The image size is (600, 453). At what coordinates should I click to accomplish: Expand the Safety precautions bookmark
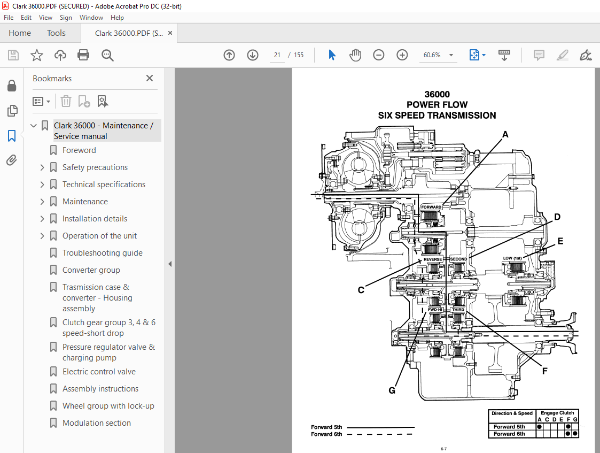(x=42, y=167)
